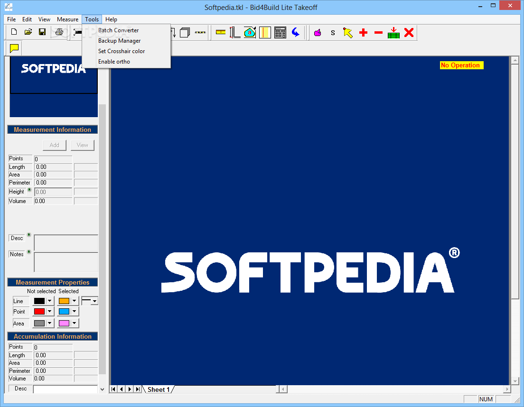
Task: Open the Edit menu
Action: coord(27,19)
